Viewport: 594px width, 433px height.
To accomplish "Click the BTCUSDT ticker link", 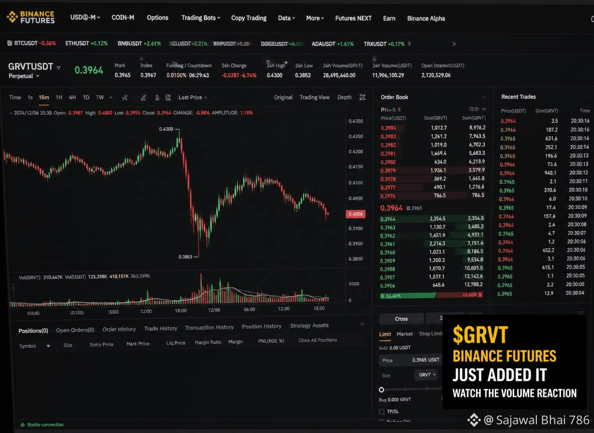I will tap(35, 43).
